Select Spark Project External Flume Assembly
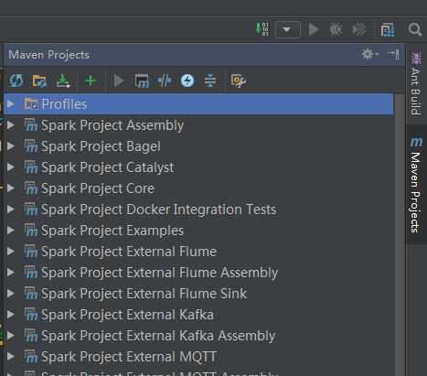Viewport: 427px width, 376px height. coord(198,273)
